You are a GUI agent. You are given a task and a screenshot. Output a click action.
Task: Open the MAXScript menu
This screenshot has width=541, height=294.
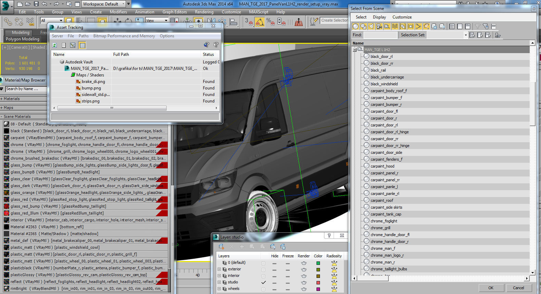click(259, 12)
